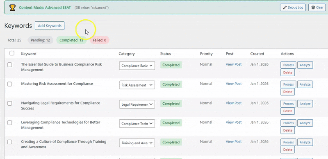The height and width of the screenshot is (159, 328).
Task: Check the Mastering Risk Assessment row
Action: click(x=9, y=84)
